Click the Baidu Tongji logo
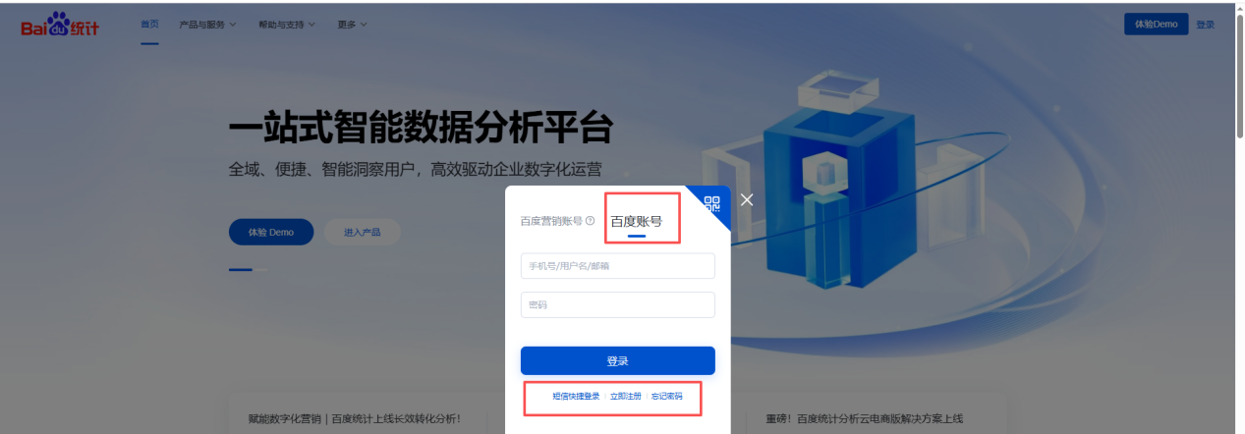This screenshot has width=1245, height=434. tap(60, 26)
